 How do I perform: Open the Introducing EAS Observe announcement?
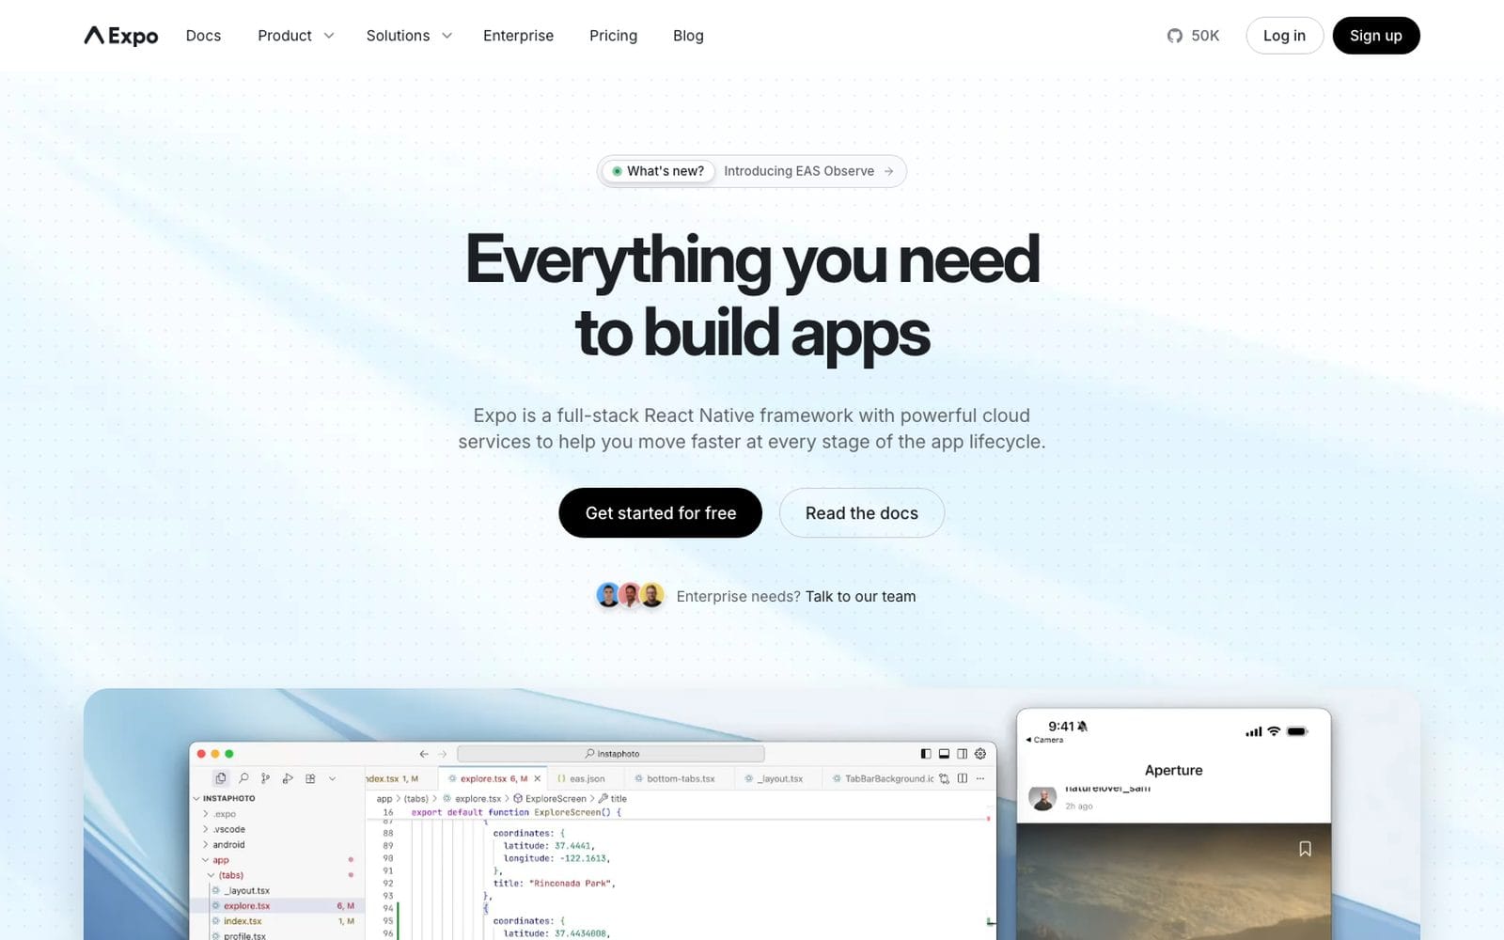point(808,171)
